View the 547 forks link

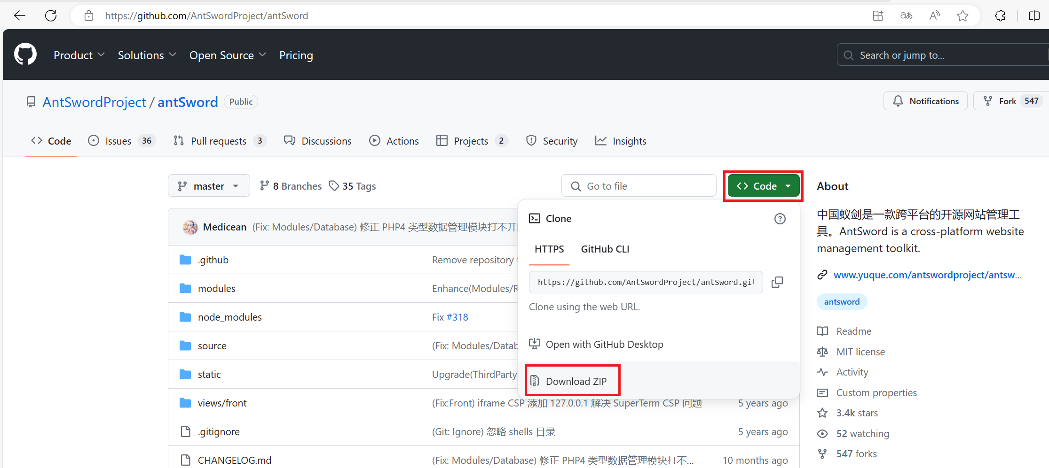(857, 453)
